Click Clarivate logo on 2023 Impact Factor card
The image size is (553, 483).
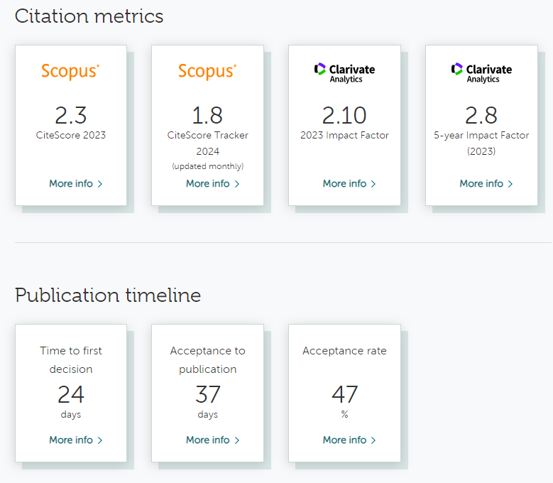344,73
